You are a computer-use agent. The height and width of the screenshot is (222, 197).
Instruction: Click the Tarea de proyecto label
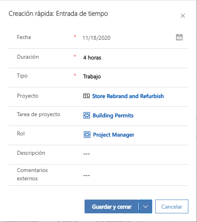pos(39,115)
